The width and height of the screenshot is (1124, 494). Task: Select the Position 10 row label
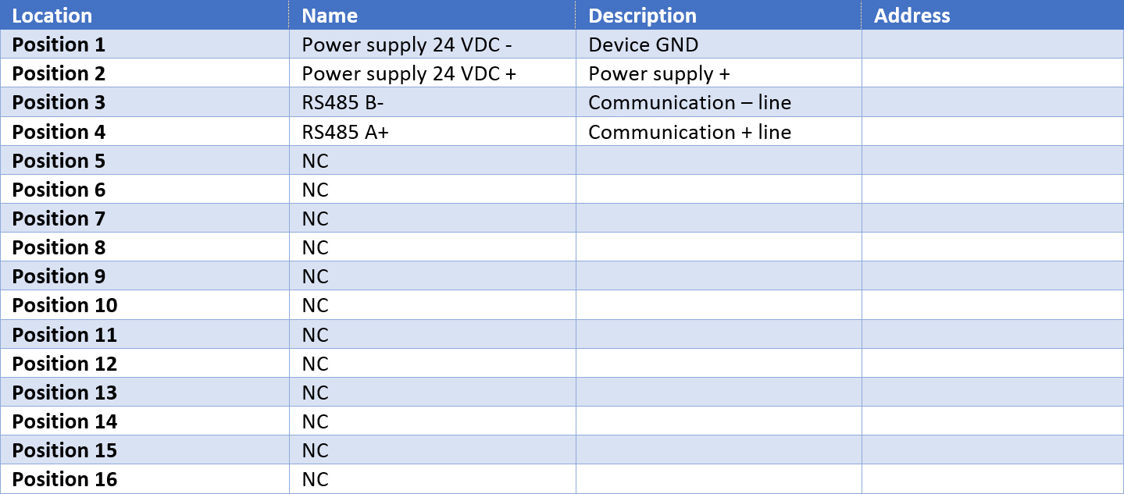[145, 305]
